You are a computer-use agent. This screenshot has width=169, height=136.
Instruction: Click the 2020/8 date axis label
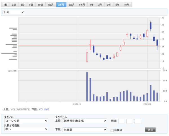(77, 104)
